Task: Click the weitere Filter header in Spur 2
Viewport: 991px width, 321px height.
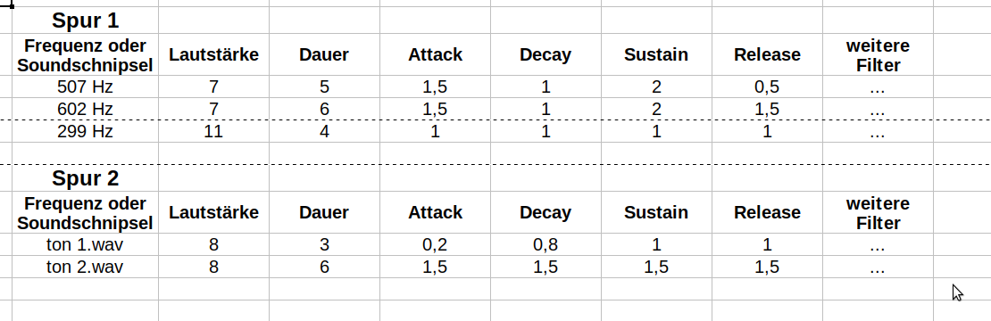Action: click(878, 212)
